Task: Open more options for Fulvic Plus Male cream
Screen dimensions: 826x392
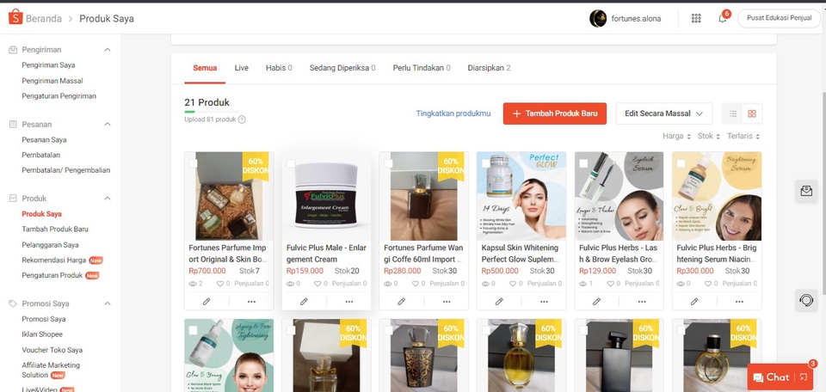Action: point(349,302)
